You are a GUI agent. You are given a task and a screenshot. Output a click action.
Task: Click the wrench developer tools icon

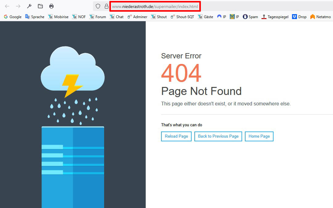(29, 6)
